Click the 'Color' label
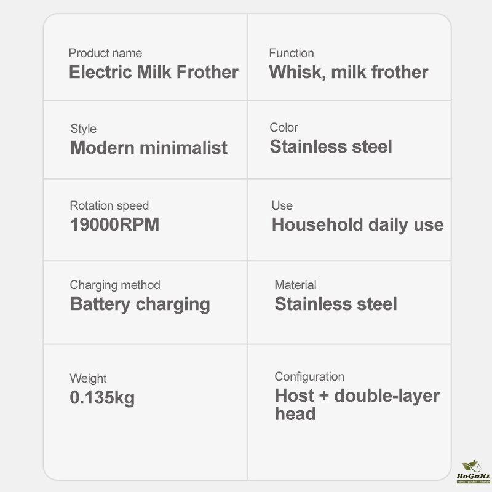 [x=284, y=127]
